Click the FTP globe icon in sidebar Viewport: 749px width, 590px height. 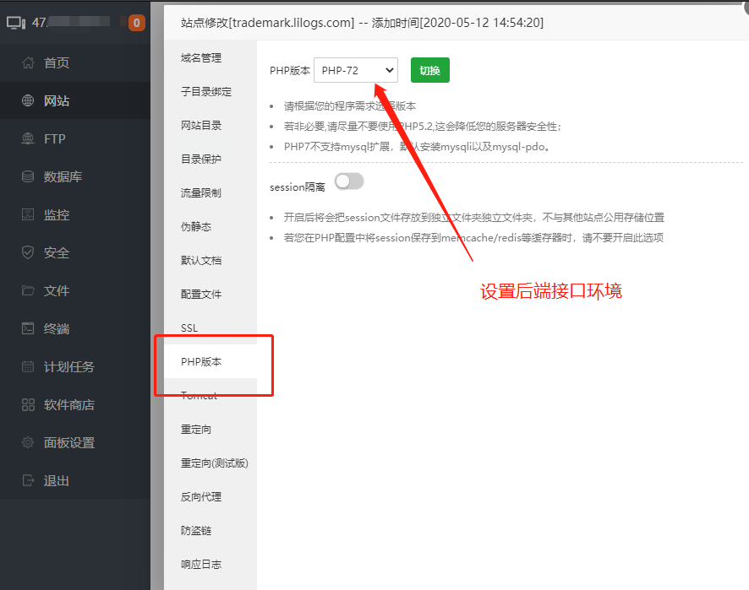coord(28,139)
